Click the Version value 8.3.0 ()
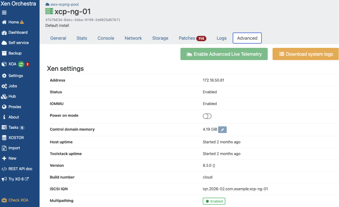 pos(209,165)
